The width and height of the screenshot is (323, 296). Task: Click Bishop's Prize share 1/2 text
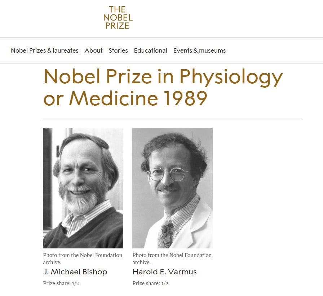[x=61, y=283]
